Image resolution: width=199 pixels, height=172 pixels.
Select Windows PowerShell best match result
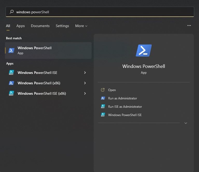coord(48,50)
